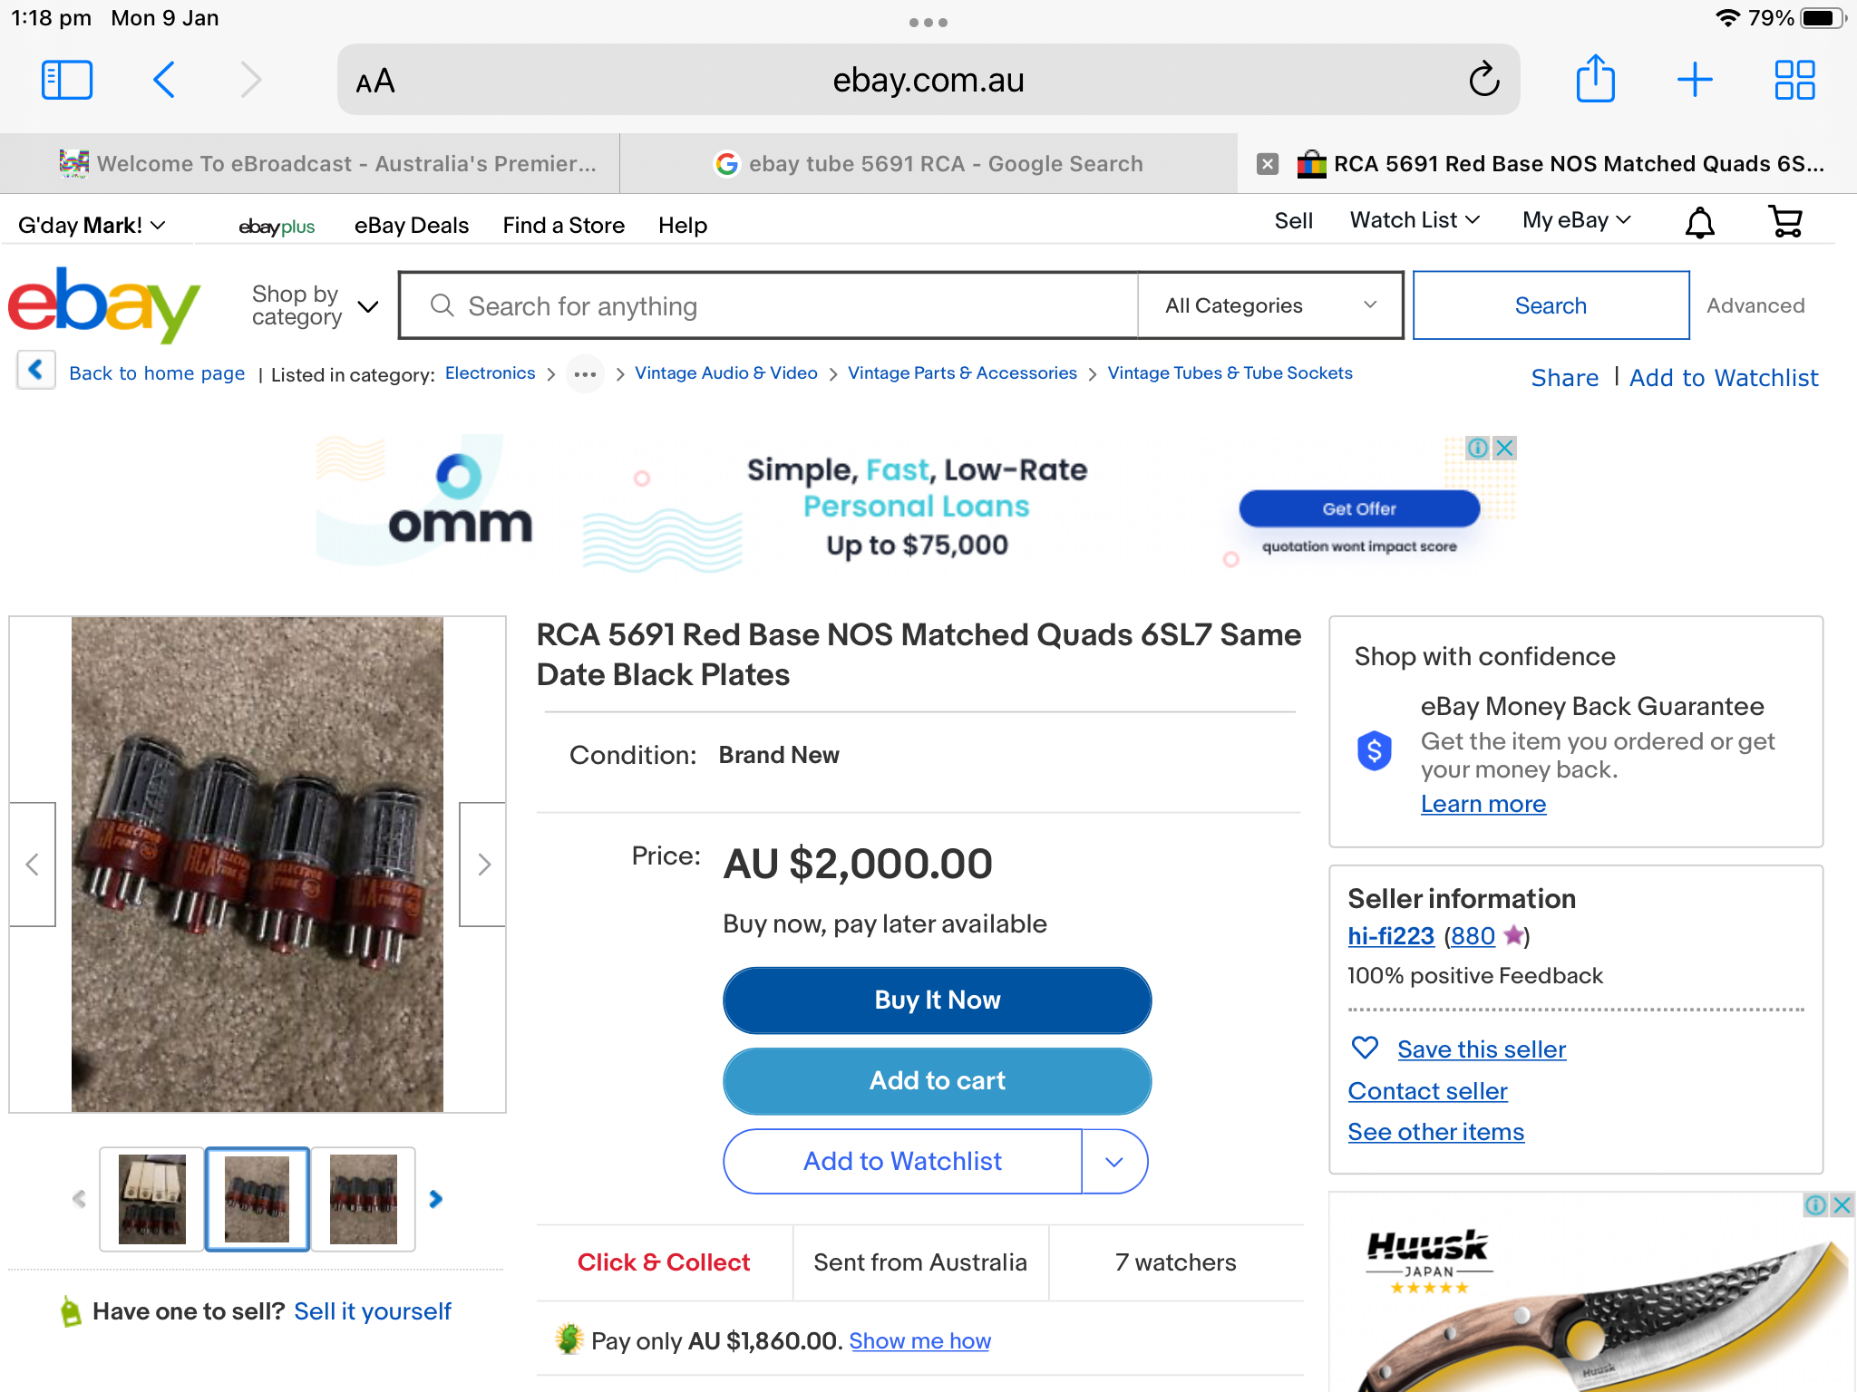Focus the Search for anything field
Screen dimensions: 1857x1392
click(769, 305)
